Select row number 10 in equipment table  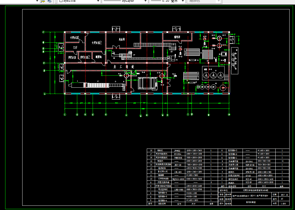click(x=151, y=179)
